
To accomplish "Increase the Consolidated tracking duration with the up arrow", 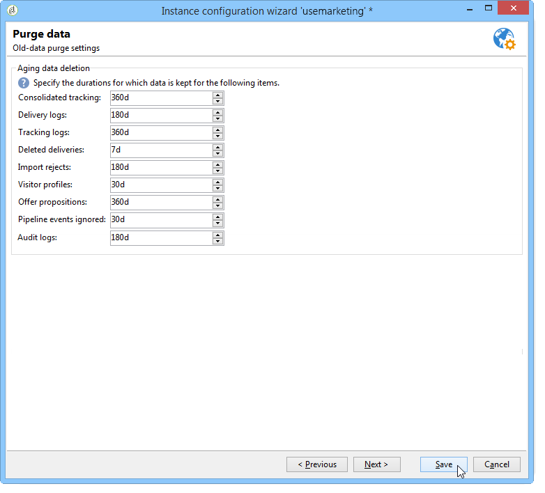I will coord(218,95).
